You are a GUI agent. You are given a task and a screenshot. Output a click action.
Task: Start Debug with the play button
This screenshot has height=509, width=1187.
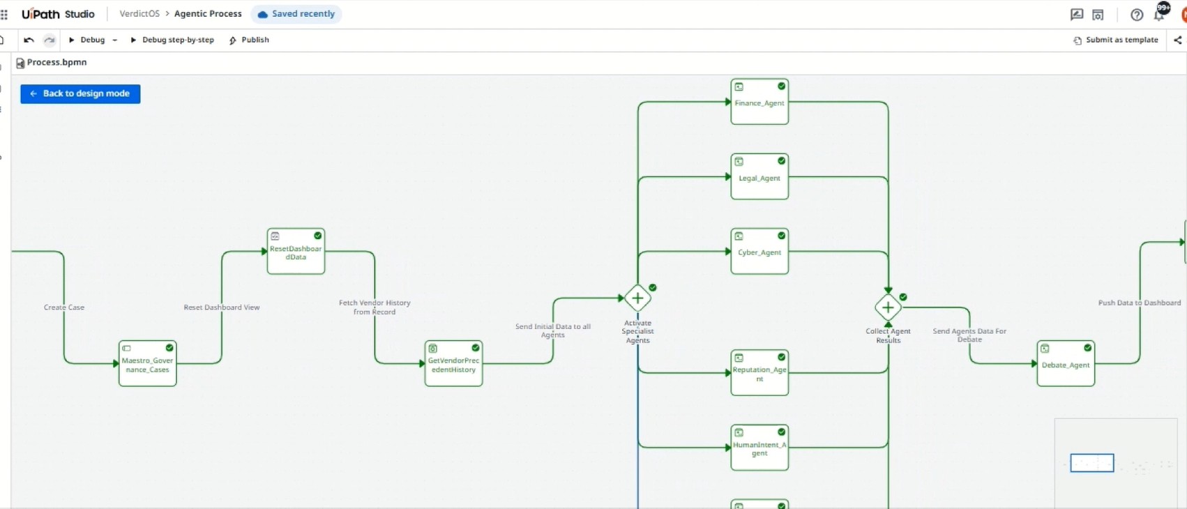point(87,40)
